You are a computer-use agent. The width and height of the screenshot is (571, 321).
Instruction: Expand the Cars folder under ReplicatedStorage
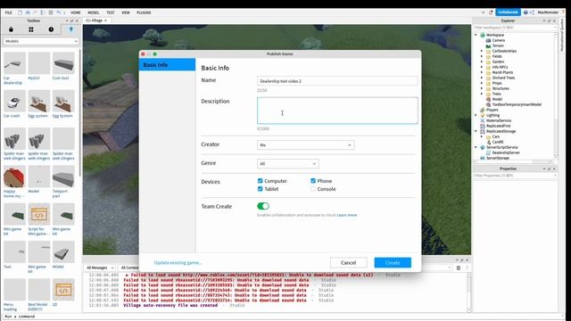(482, 136)
